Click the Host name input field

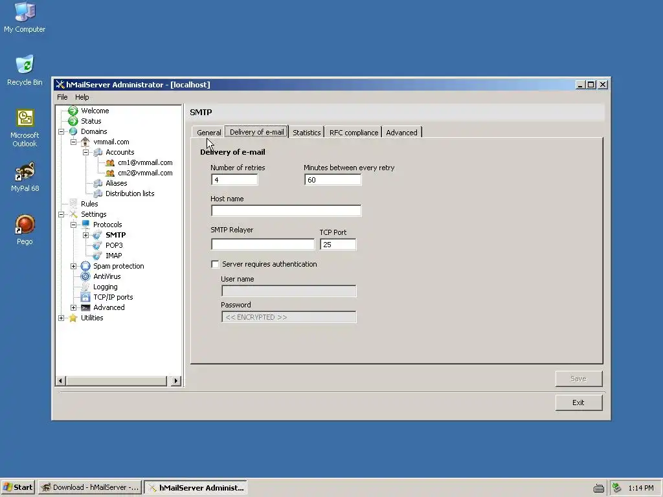click(286, 210)
